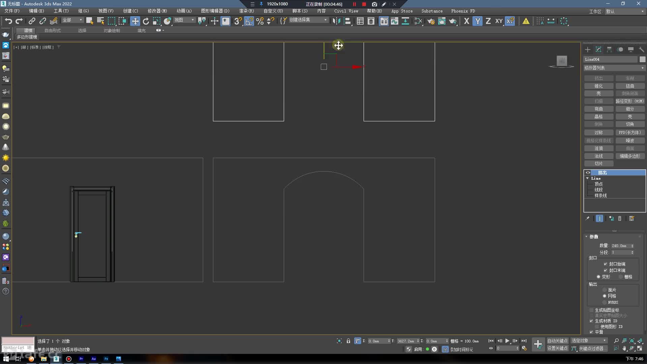Open the Rendered Frame Window icon

point(442,21)
